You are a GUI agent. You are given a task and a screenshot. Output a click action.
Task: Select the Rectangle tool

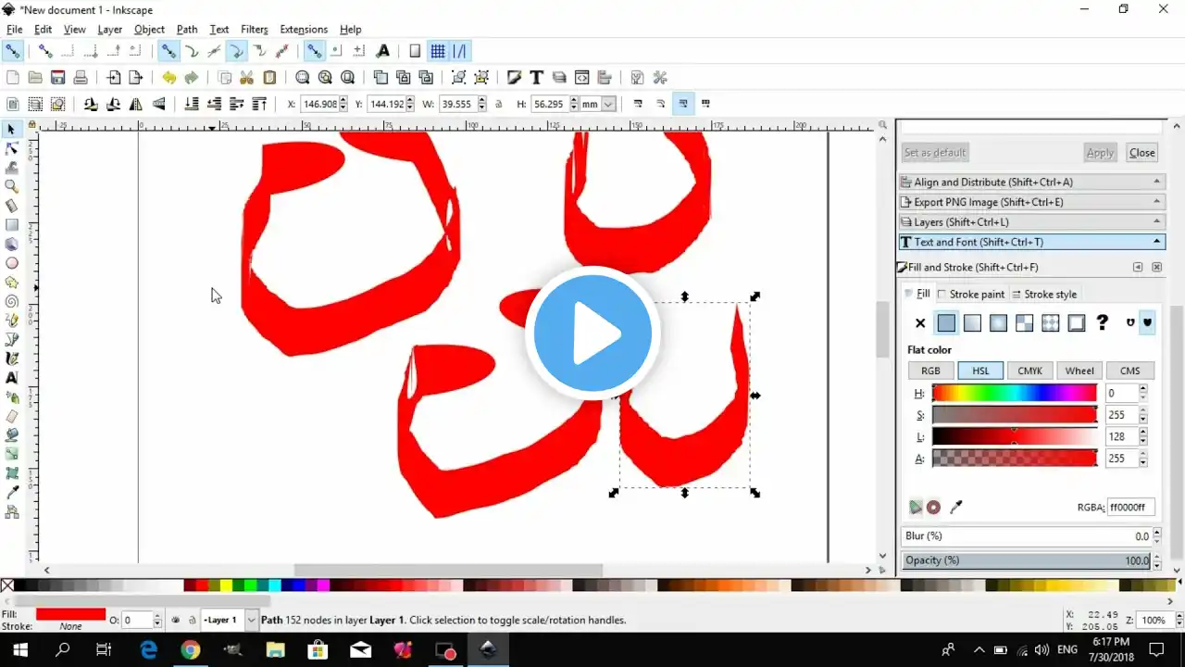[x=12, y=225]
